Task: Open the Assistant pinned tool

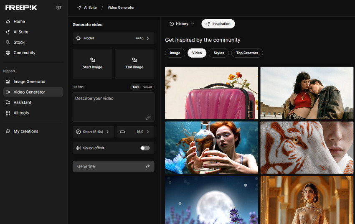Action: click(x=22, y=102)
